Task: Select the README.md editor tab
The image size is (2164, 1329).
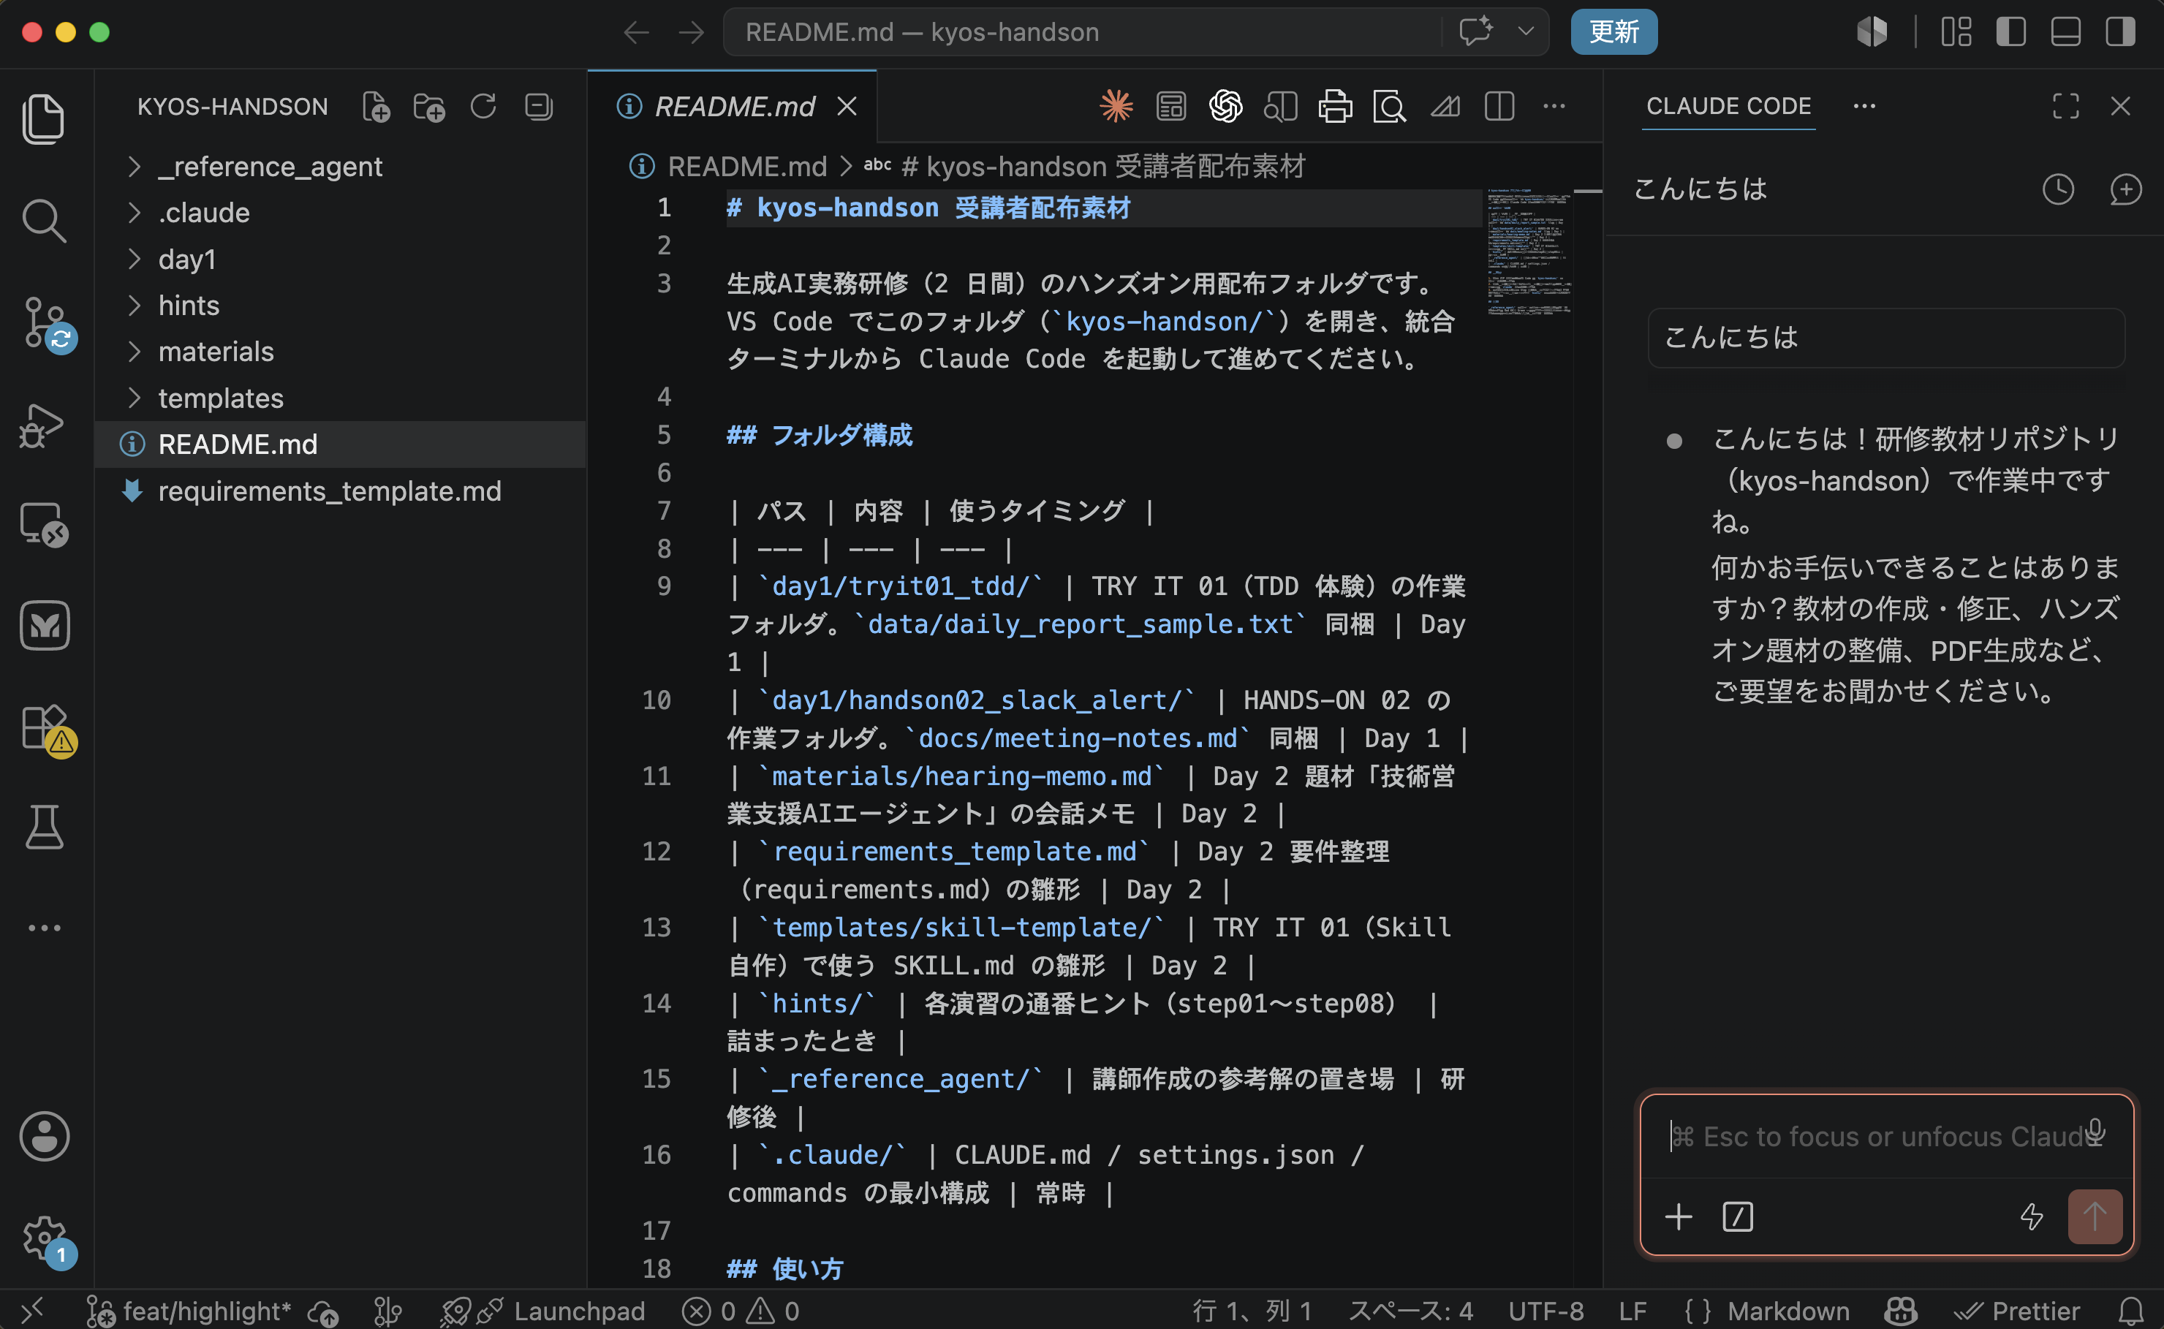Action: 732,106
